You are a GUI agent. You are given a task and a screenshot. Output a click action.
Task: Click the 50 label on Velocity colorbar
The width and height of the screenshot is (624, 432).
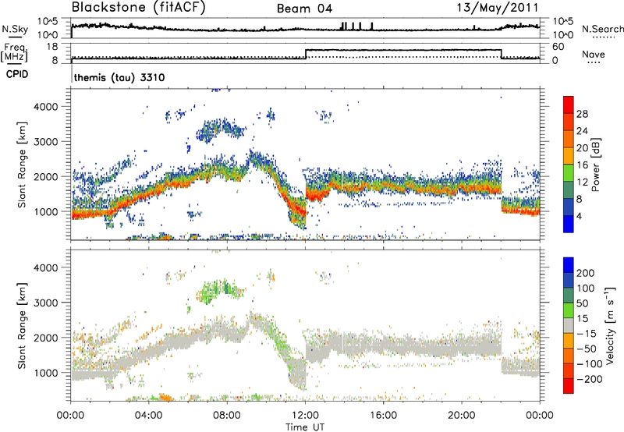pyautogui.click(x=582, y=303)
